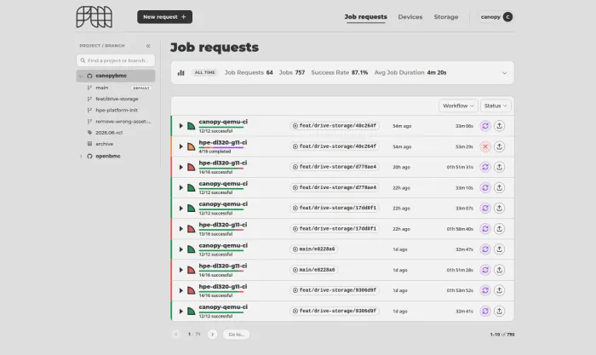Image resolution: width=596 pixels, height=355 pixels.
Task: Share the hpe-dl320-g11-ci job lasting 01h 51m 31s
Action: click(x=499, y=167)
